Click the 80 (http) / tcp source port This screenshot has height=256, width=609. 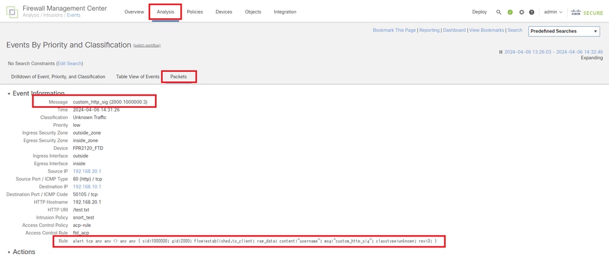pos(87,179)
